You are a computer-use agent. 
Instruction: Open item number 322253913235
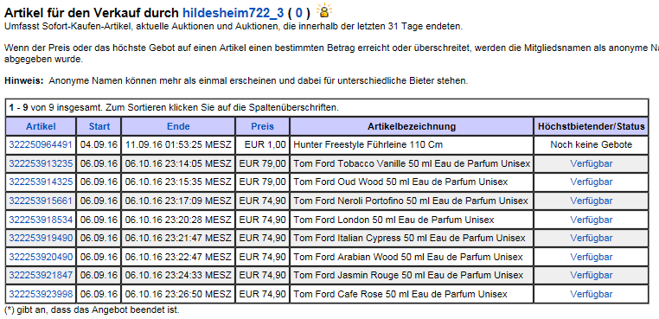point(41,163)
